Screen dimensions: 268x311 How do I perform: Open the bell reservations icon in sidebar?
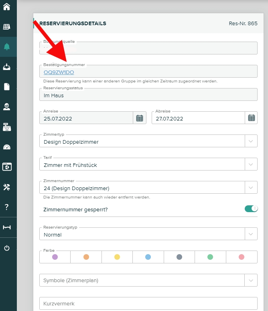[x=6, y=47]
